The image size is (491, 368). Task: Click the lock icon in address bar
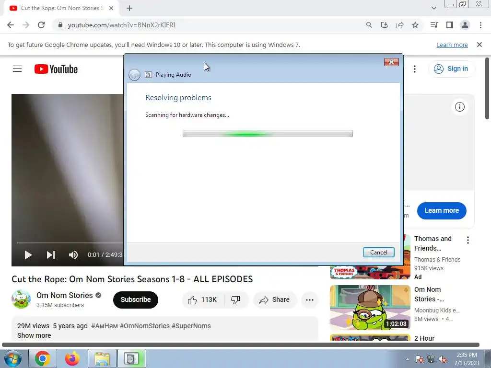coord(60,25)
